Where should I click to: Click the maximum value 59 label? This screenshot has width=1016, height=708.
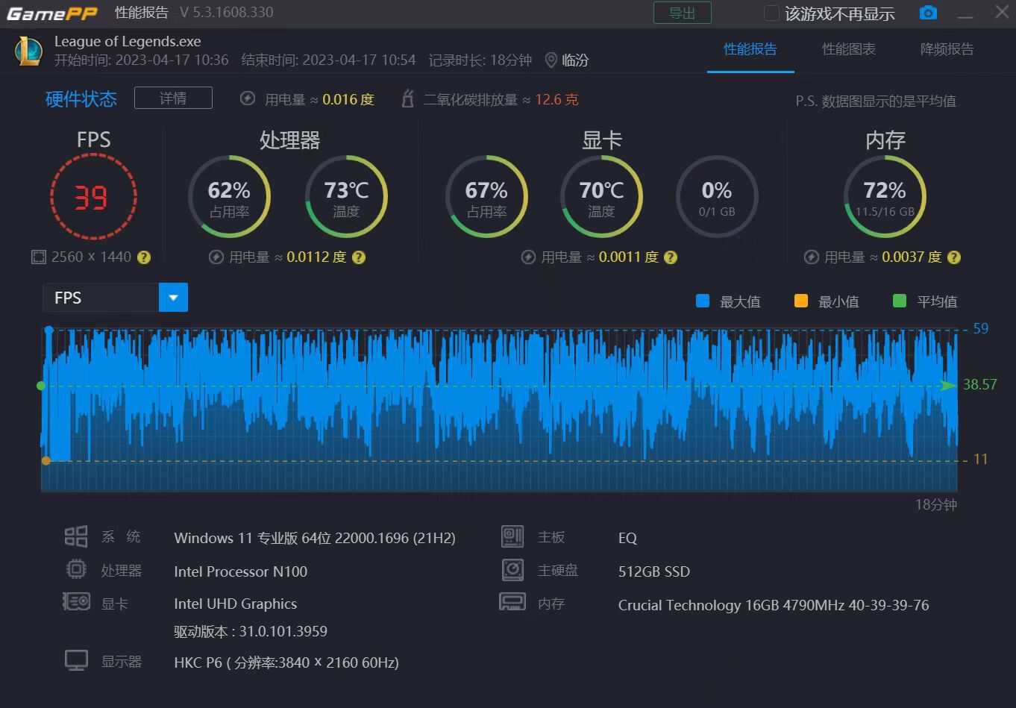pos(981,328)
